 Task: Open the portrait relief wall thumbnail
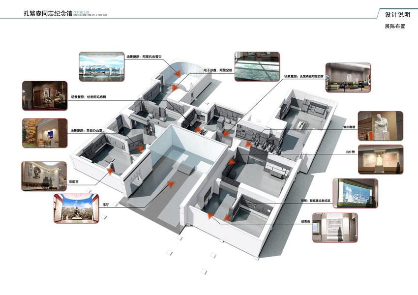[x=44, y=176]
